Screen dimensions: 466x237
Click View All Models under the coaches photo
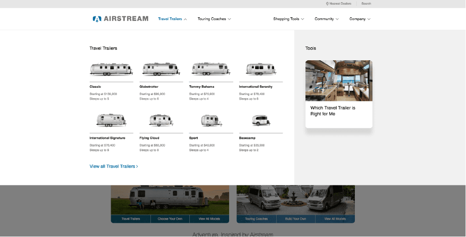coord(335,219)
